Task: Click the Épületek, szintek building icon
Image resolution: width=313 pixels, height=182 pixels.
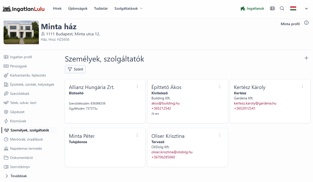Action: [x=6, y=84]
